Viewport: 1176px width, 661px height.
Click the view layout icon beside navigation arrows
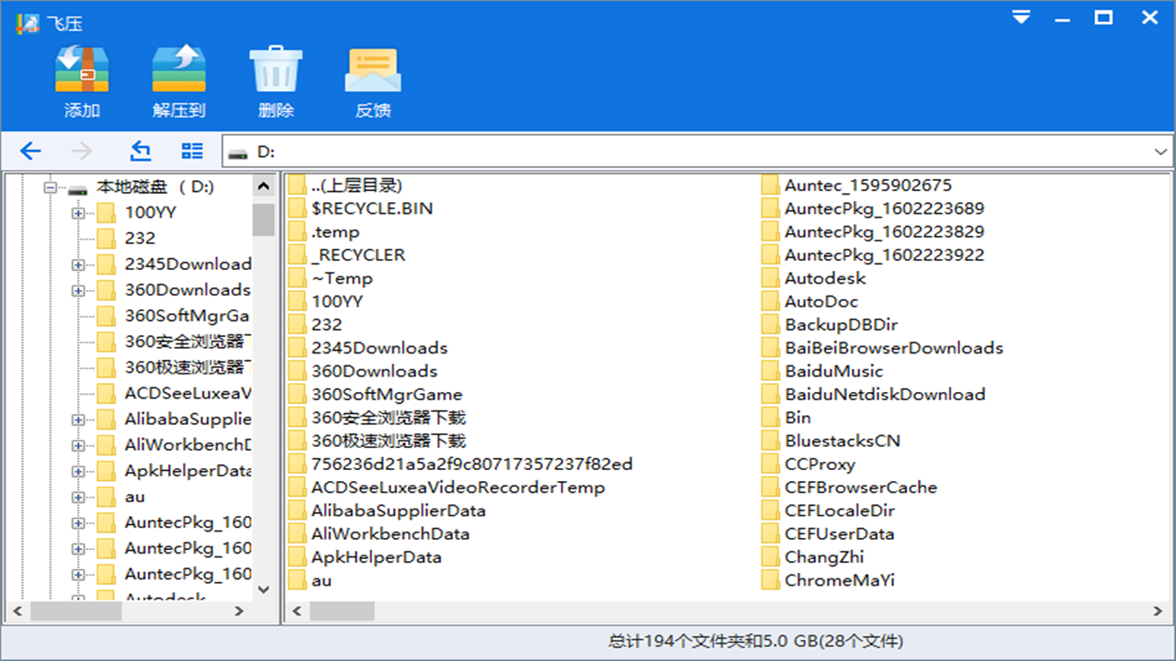pos(192,150)
